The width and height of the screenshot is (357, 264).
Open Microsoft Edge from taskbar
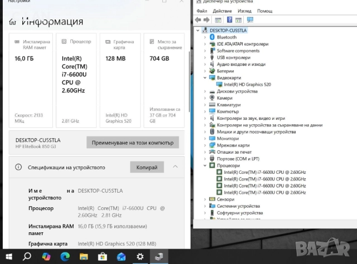click(65, 257)
